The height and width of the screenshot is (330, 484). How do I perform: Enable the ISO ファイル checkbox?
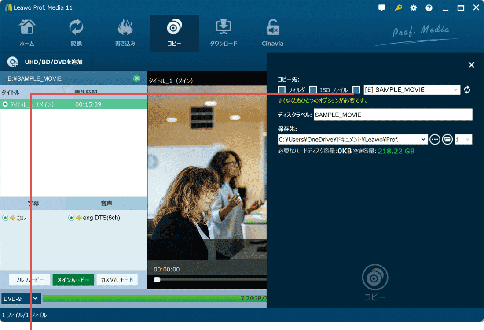point(313,90)
